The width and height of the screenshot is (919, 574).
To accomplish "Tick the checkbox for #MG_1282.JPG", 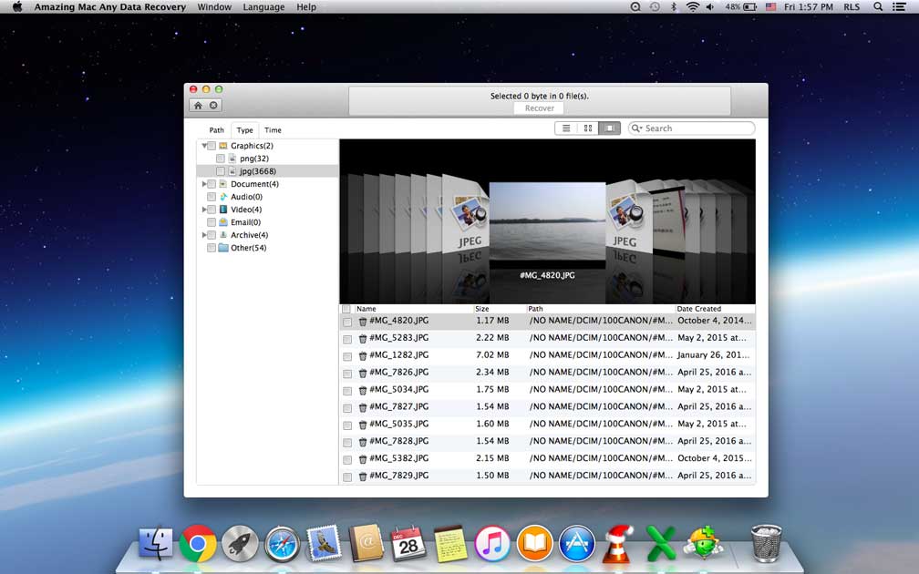I will pyautogui.click(x=347, y=356).
